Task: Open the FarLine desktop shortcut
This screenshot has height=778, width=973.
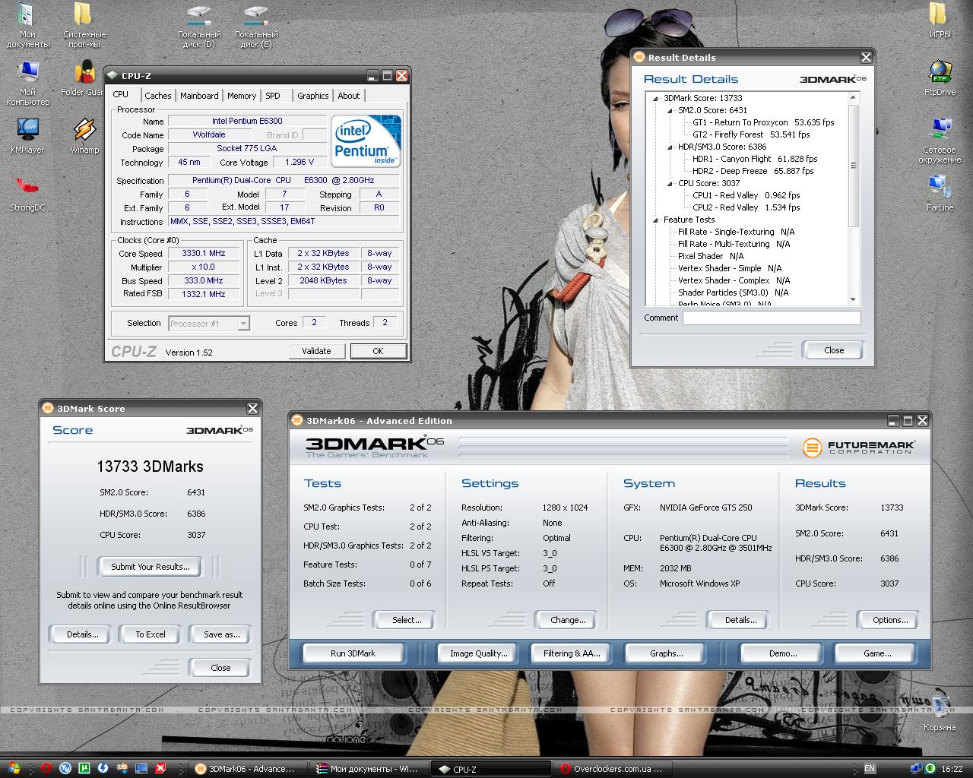Action: point(940,193)
